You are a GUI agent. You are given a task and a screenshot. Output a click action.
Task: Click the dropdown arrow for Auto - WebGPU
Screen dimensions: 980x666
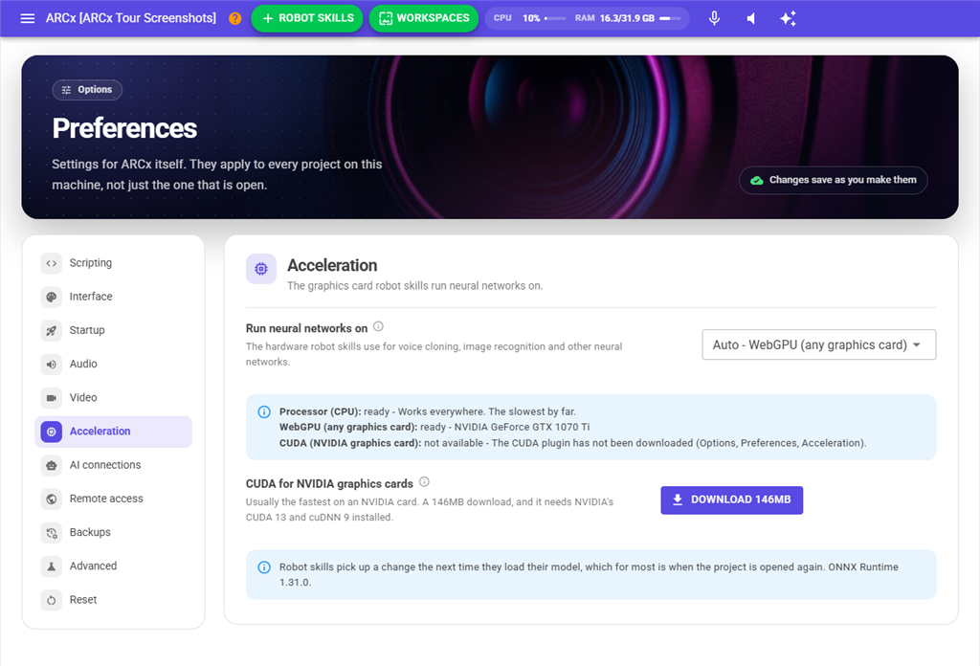[917, 344]
